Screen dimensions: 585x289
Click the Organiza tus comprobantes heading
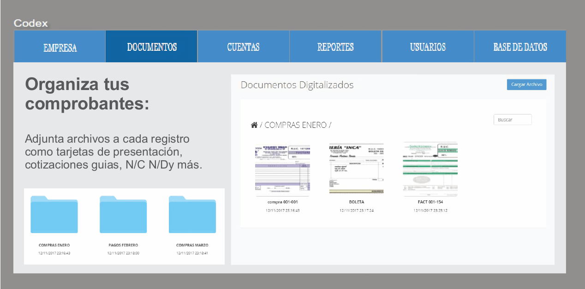point(87,94)
